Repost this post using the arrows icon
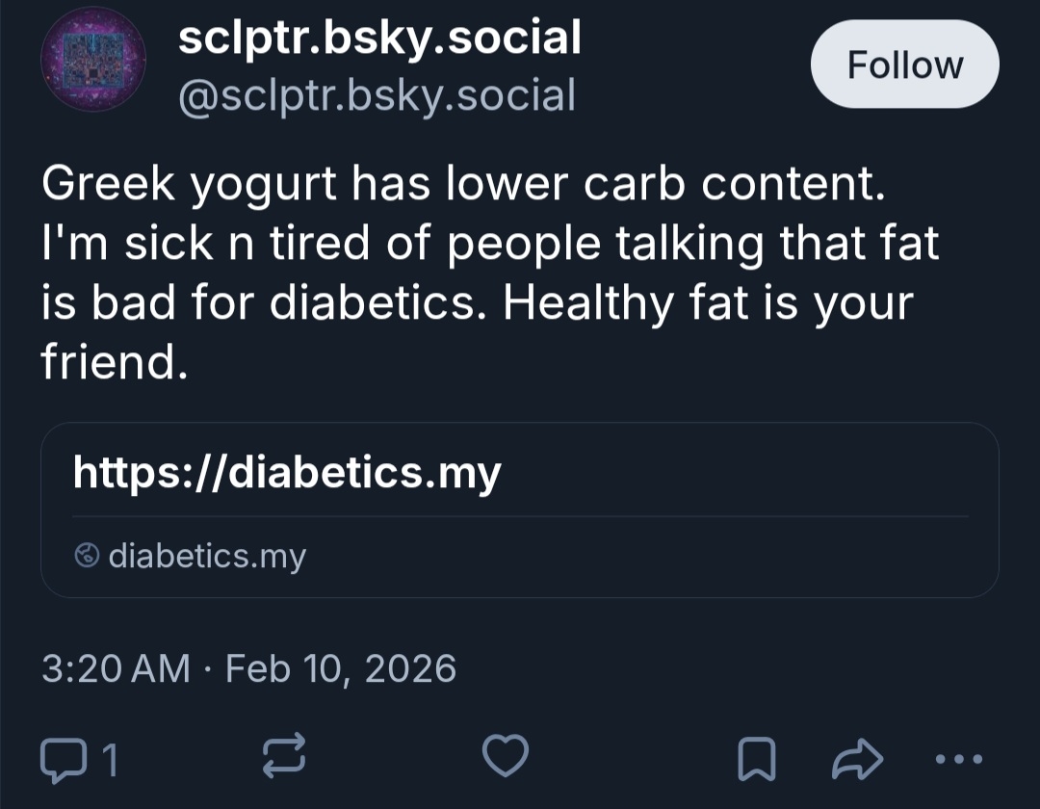 click(x=284, y=757)
